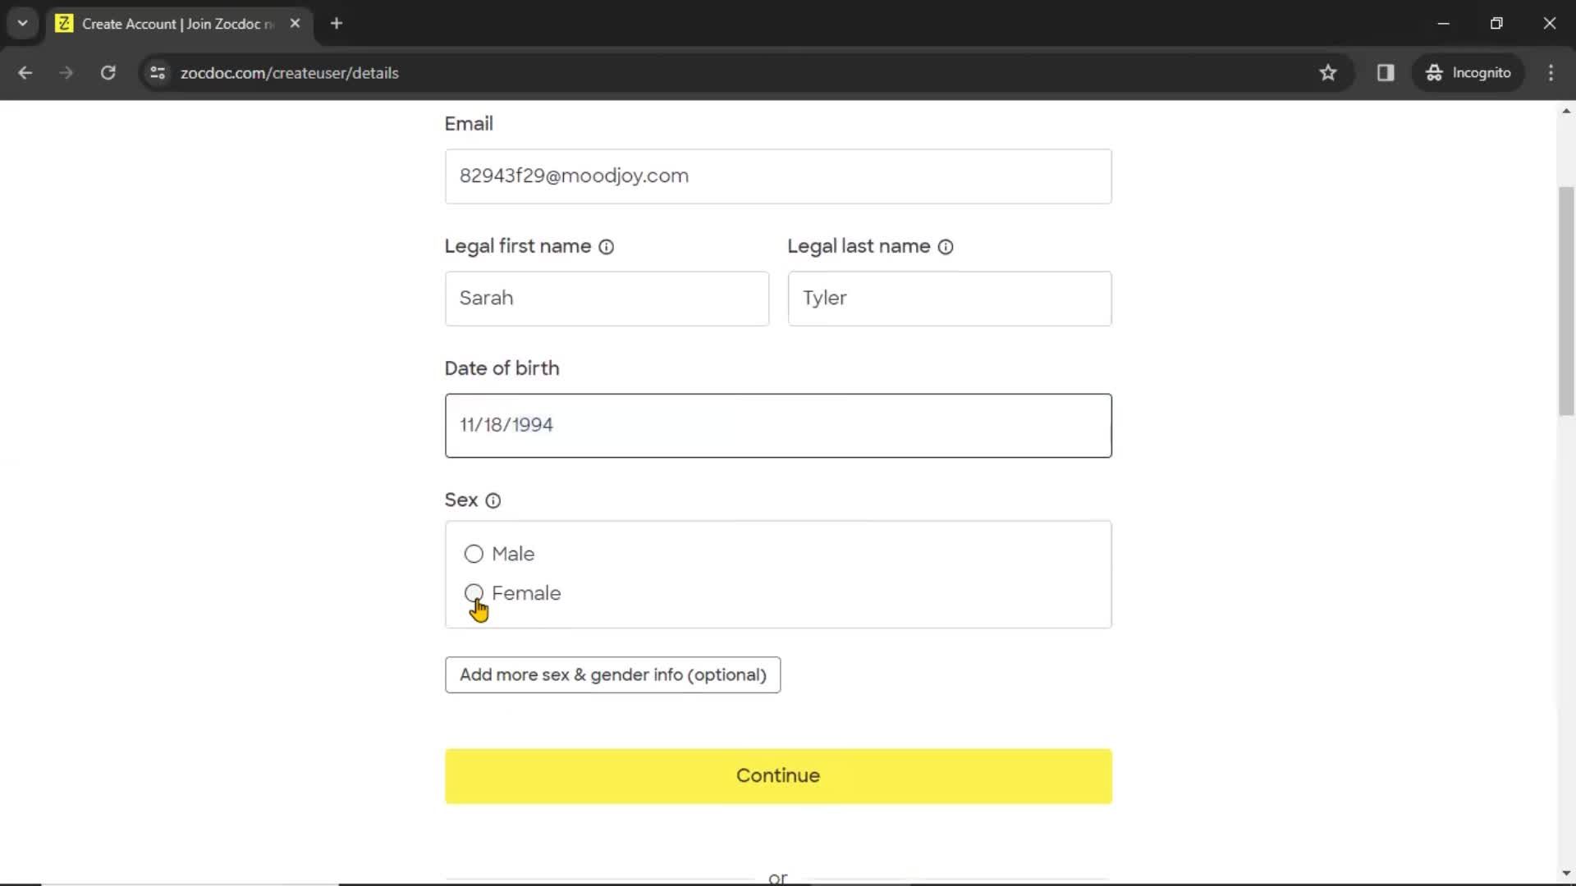The image size is (1576, 886).
Task: Click the scrollbar up arrow
Action: [x=1566, y=110]
